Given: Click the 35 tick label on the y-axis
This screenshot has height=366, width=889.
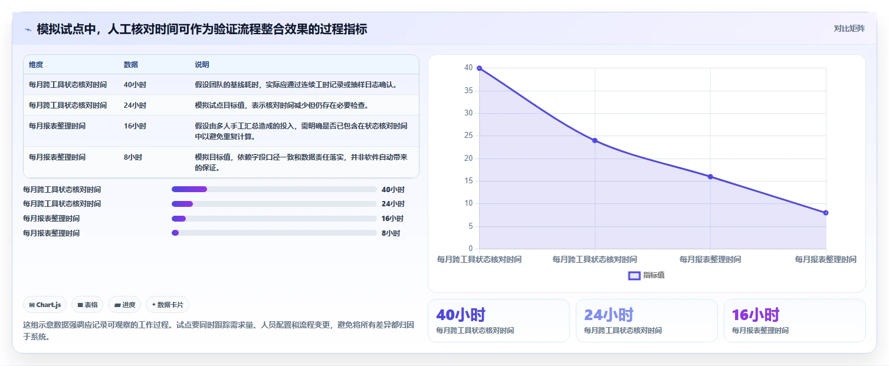Looking at the screenshot, I should click(x=468, y=91).
